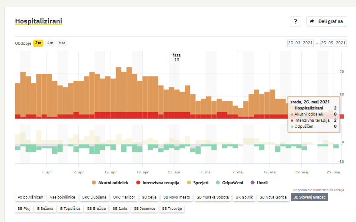This screenshot has height=222, width=356.
Task: Select the Po bolnišnicah view
Action: click(x=30, y=197)
